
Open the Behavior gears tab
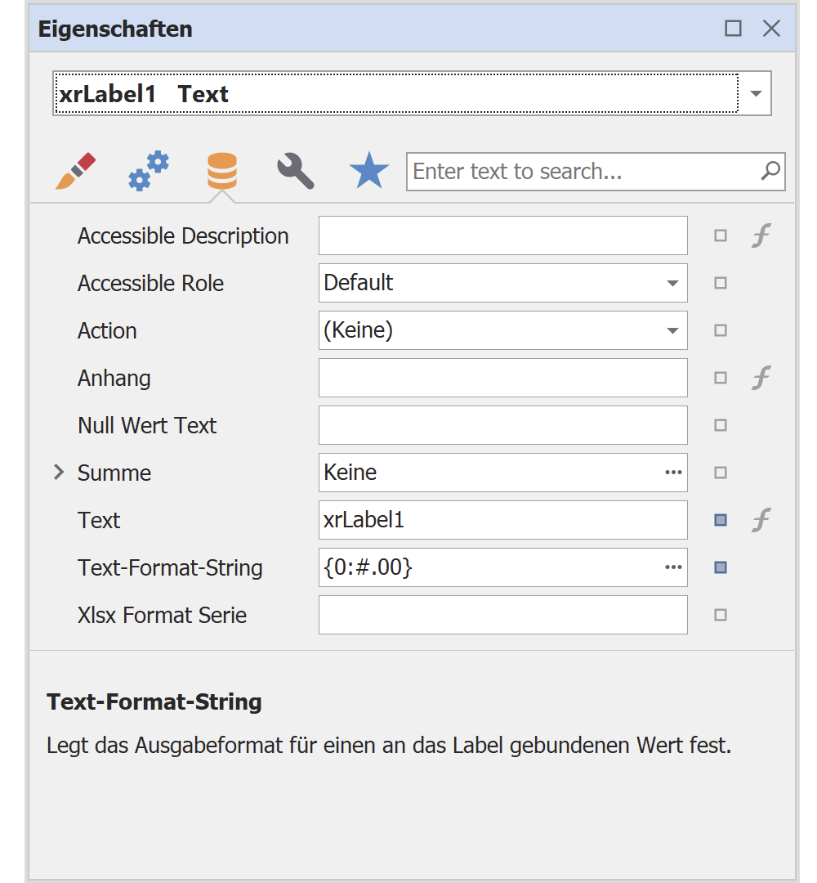[149, 171]
